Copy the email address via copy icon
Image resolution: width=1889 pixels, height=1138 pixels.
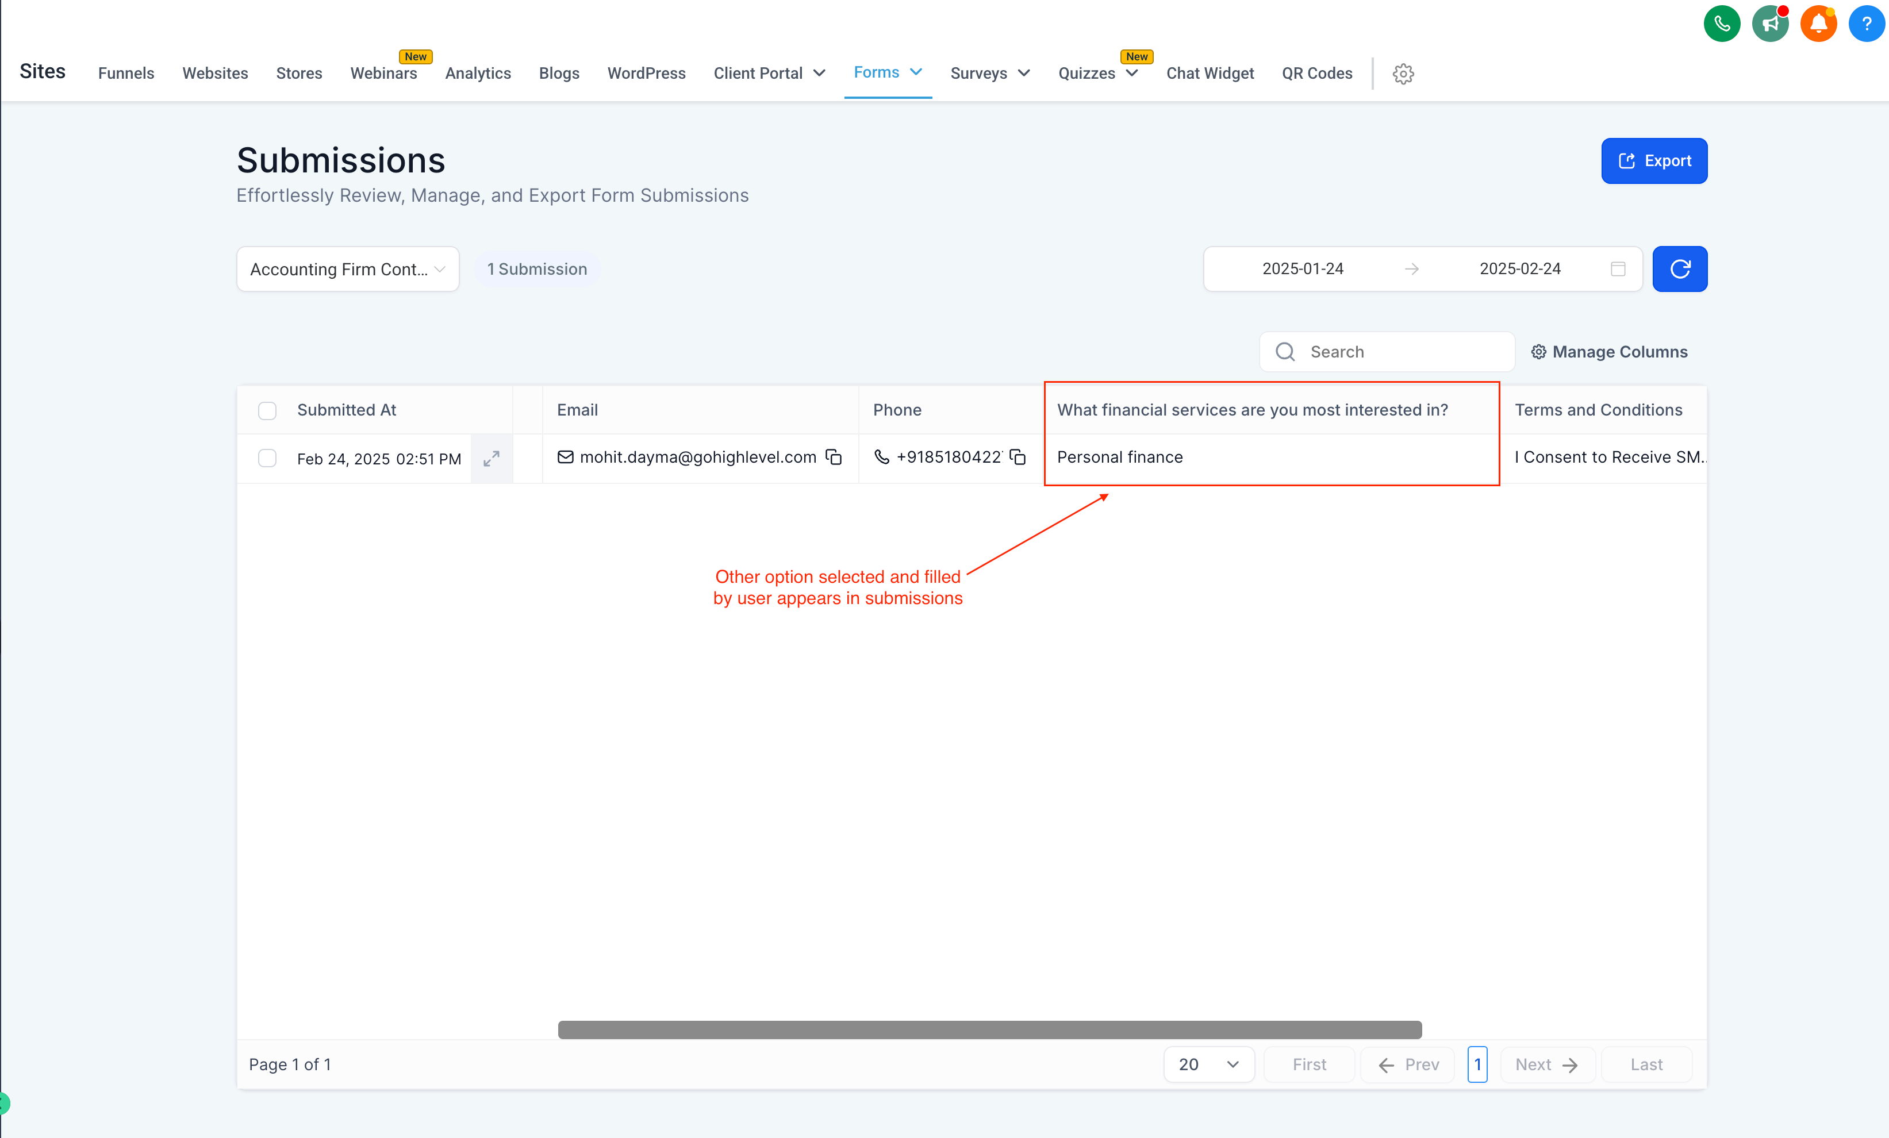[x=834, y=457]
